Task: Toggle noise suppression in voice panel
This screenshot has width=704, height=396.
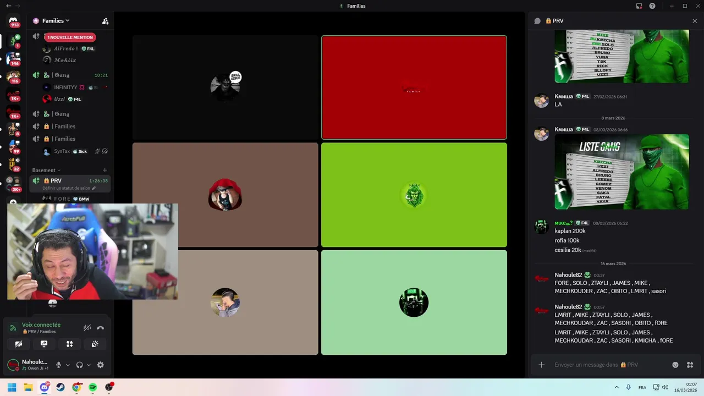Action: 87,328
